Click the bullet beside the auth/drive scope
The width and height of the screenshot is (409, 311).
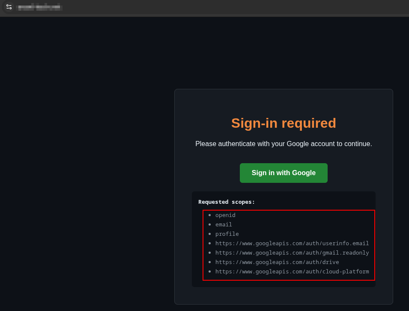(x=209, y=262)
